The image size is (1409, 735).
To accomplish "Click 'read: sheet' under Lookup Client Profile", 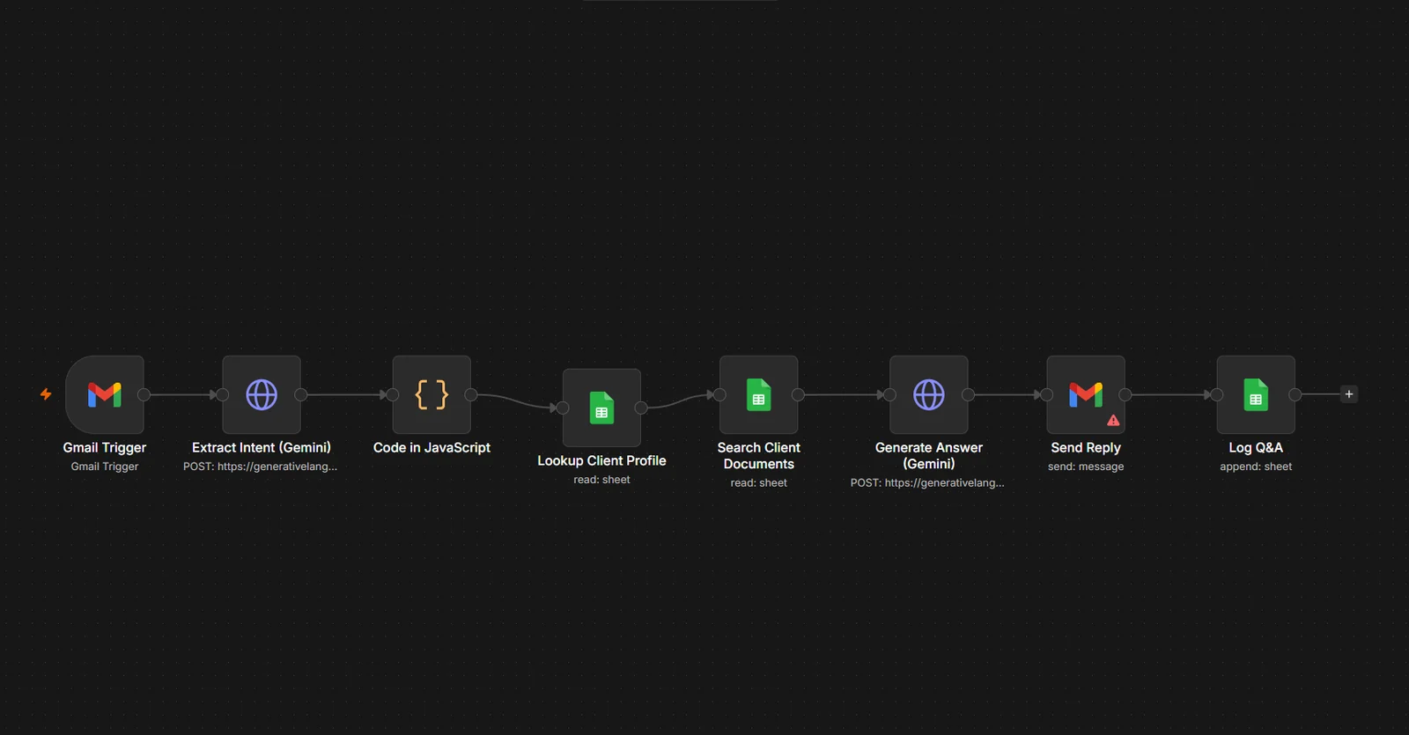I will [x=601, y=480].
